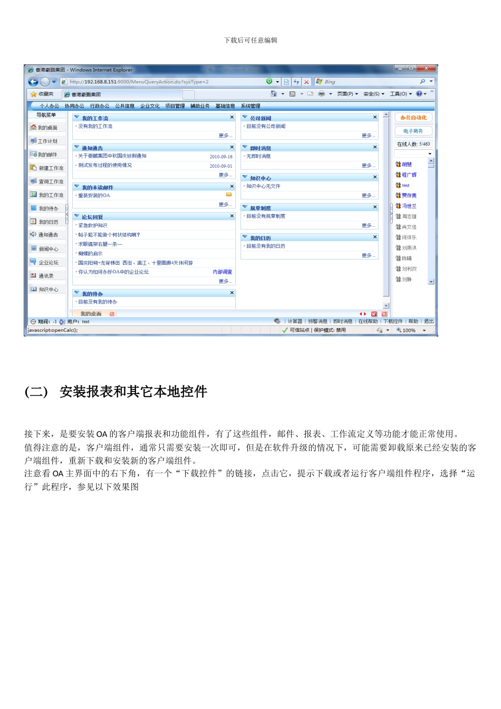Open the 系统管理 top menu
Image resolution: width=501 pixels, height=709 pixels.
pos(250,106)
